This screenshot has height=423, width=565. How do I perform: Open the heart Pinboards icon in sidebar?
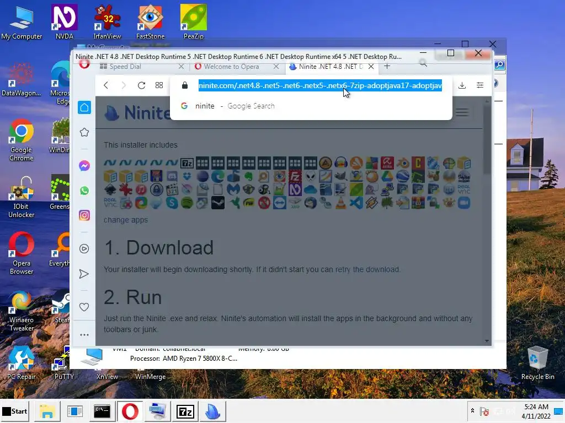84,307
